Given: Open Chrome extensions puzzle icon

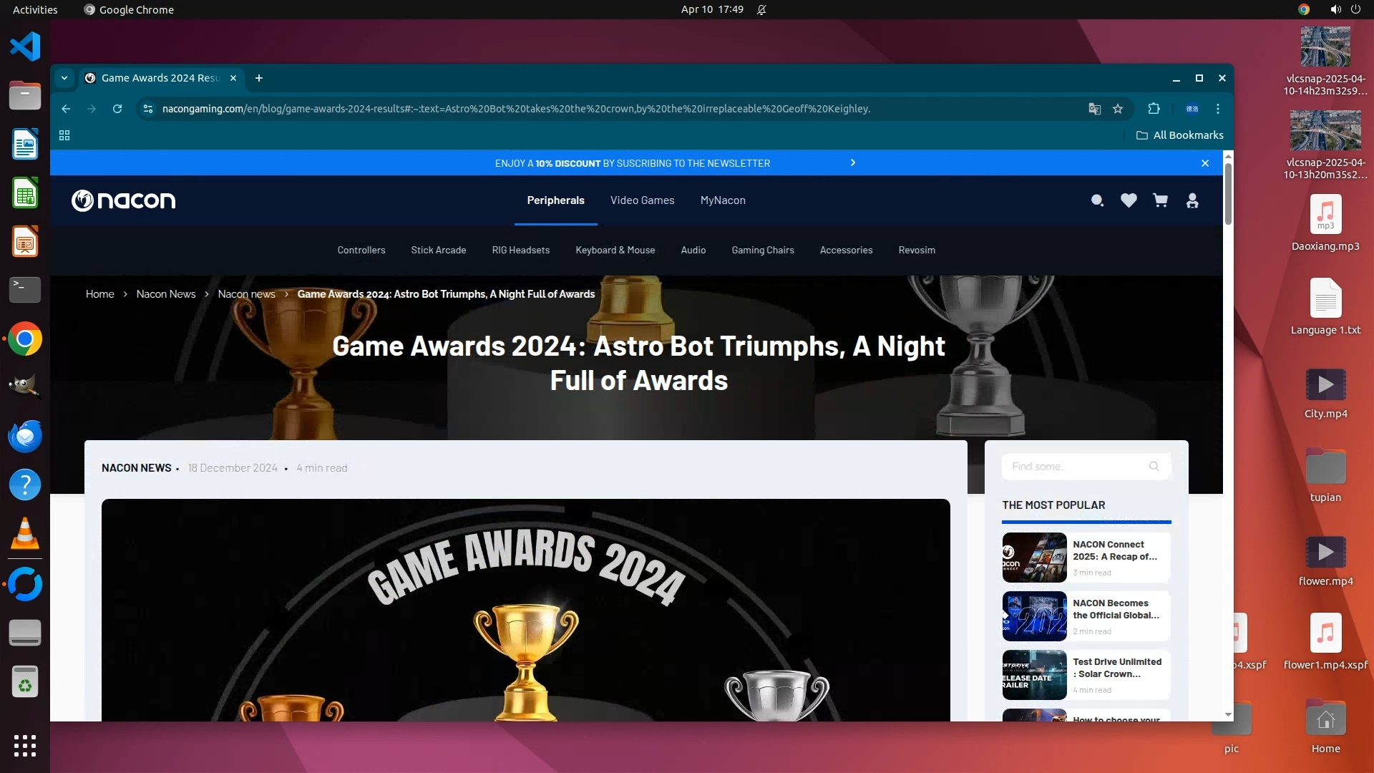Looking at the screenshot, I should tap(1154, 109).
